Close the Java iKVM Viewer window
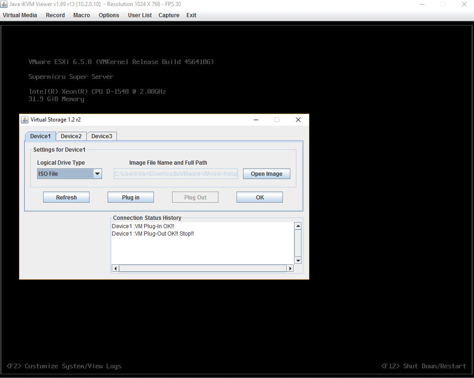Screen dimensions: 474x378 [x=464, y=4]
